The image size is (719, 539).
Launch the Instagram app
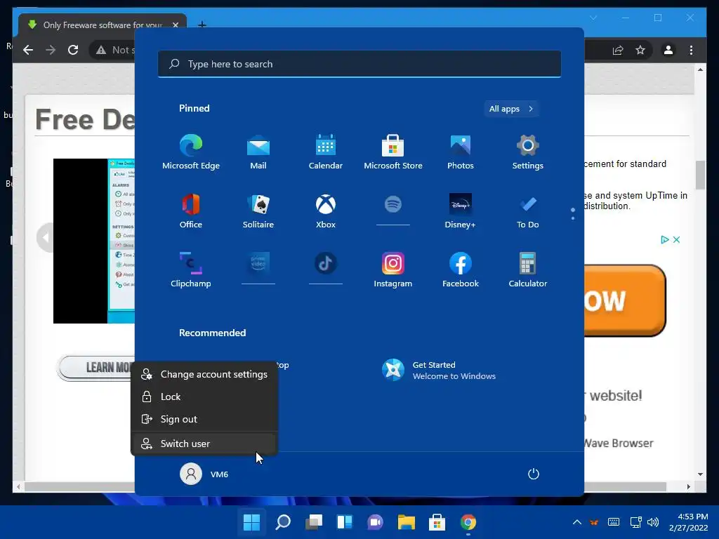pyautogui.click(x=393, y=269)
